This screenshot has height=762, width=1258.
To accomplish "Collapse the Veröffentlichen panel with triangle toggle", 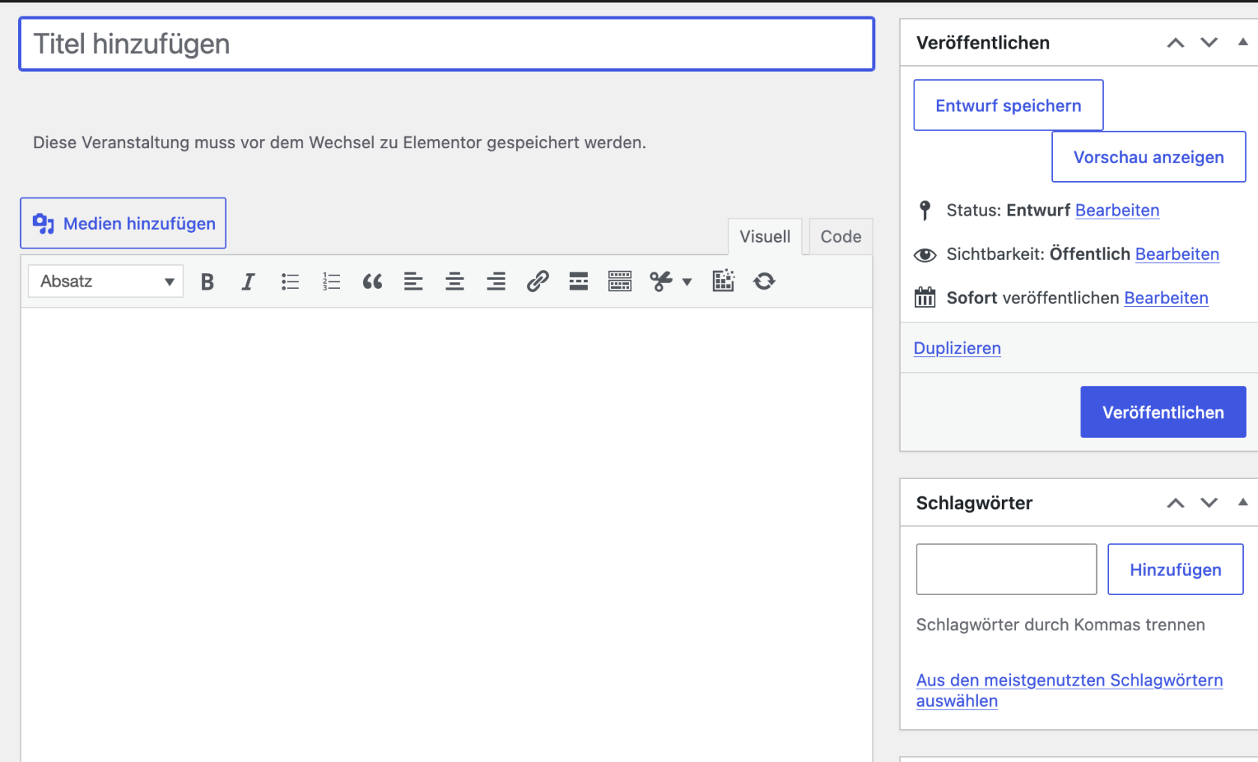I will [1243, 43].
